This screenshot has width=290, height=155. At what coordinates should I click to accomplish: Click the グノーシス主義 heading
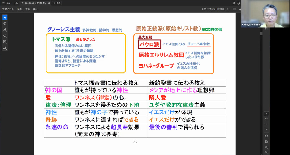(64, 29)
